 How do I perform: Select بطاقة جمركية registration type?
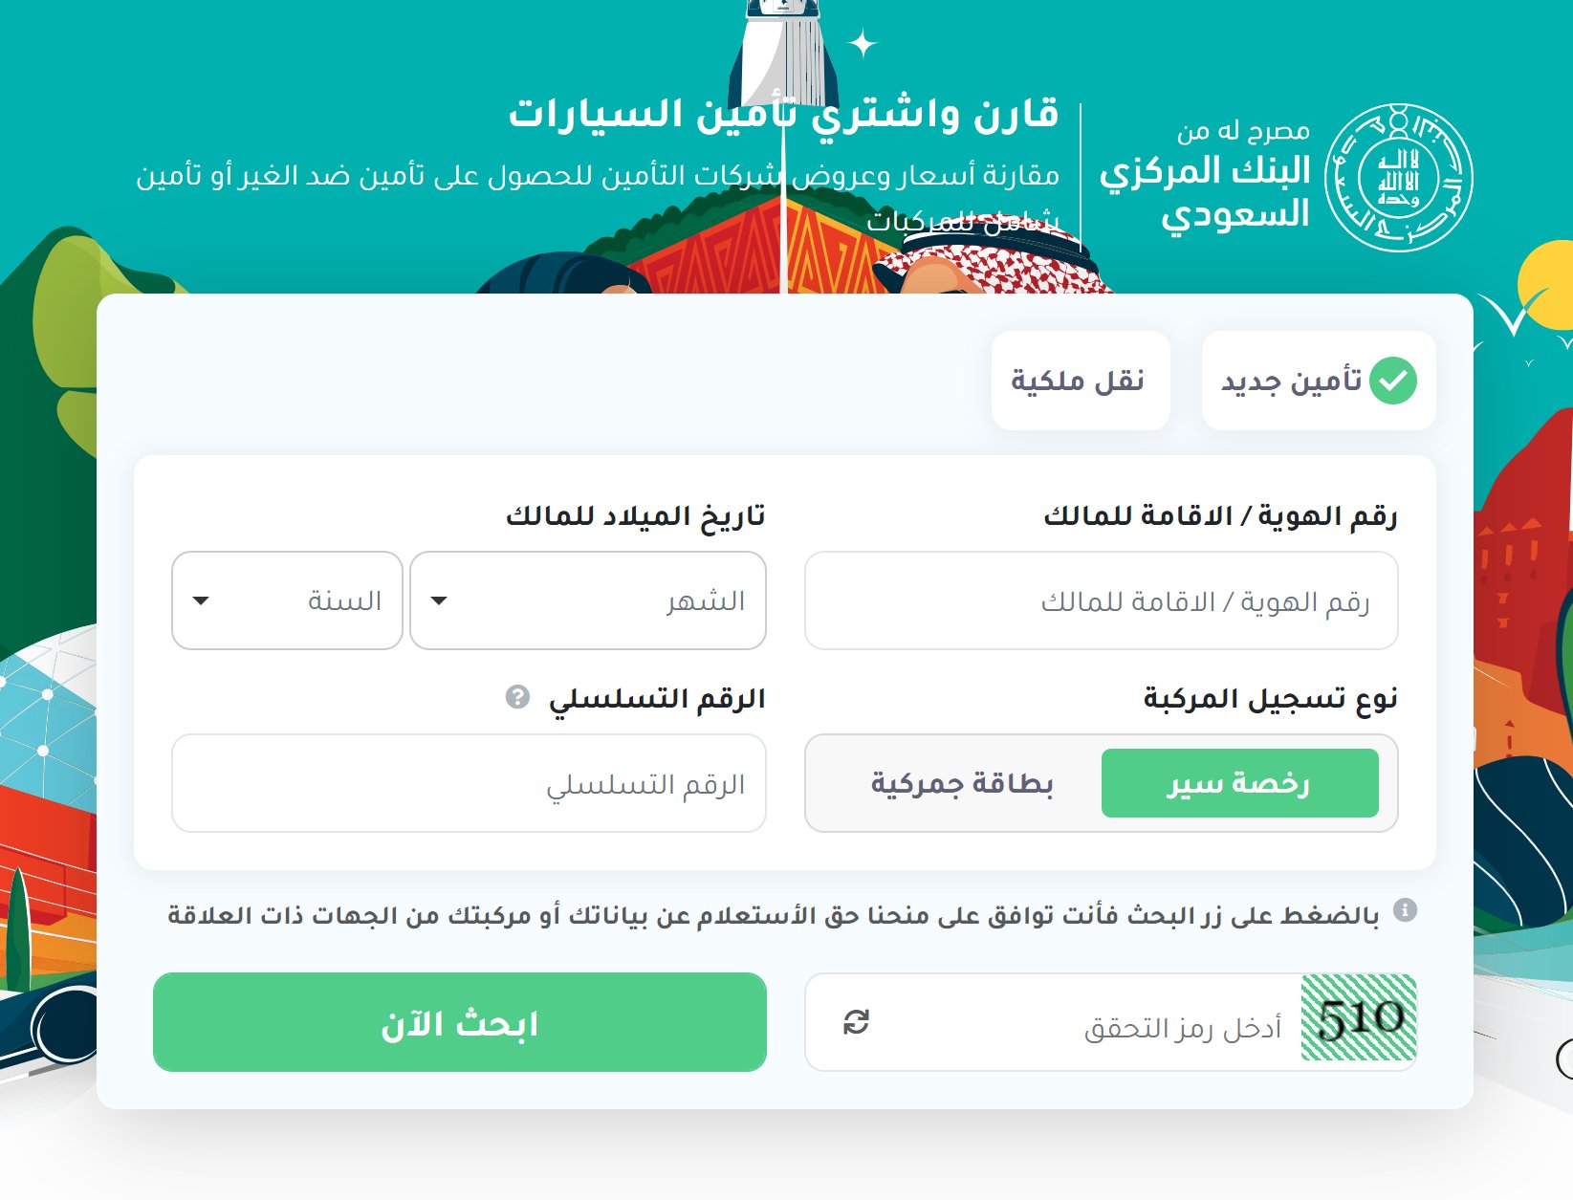pyautogui.click(x=961, y=783)
